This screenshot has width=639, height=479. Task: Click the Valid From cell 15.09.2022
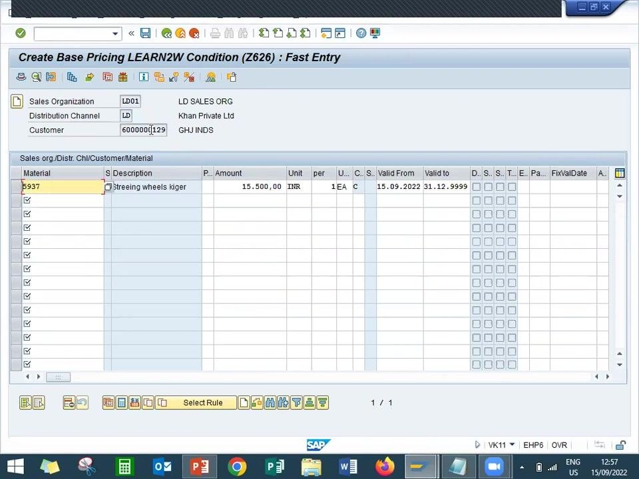point(400,186)
